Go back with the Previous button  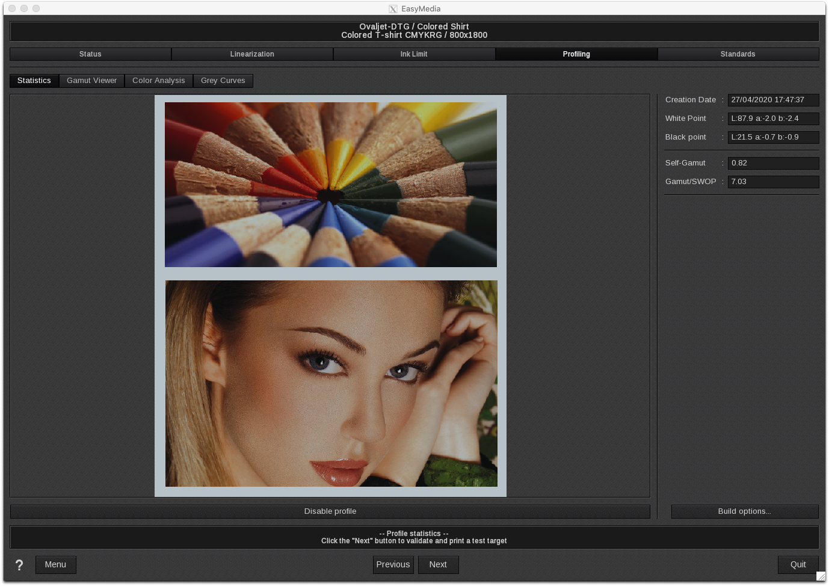coord(393,564)
